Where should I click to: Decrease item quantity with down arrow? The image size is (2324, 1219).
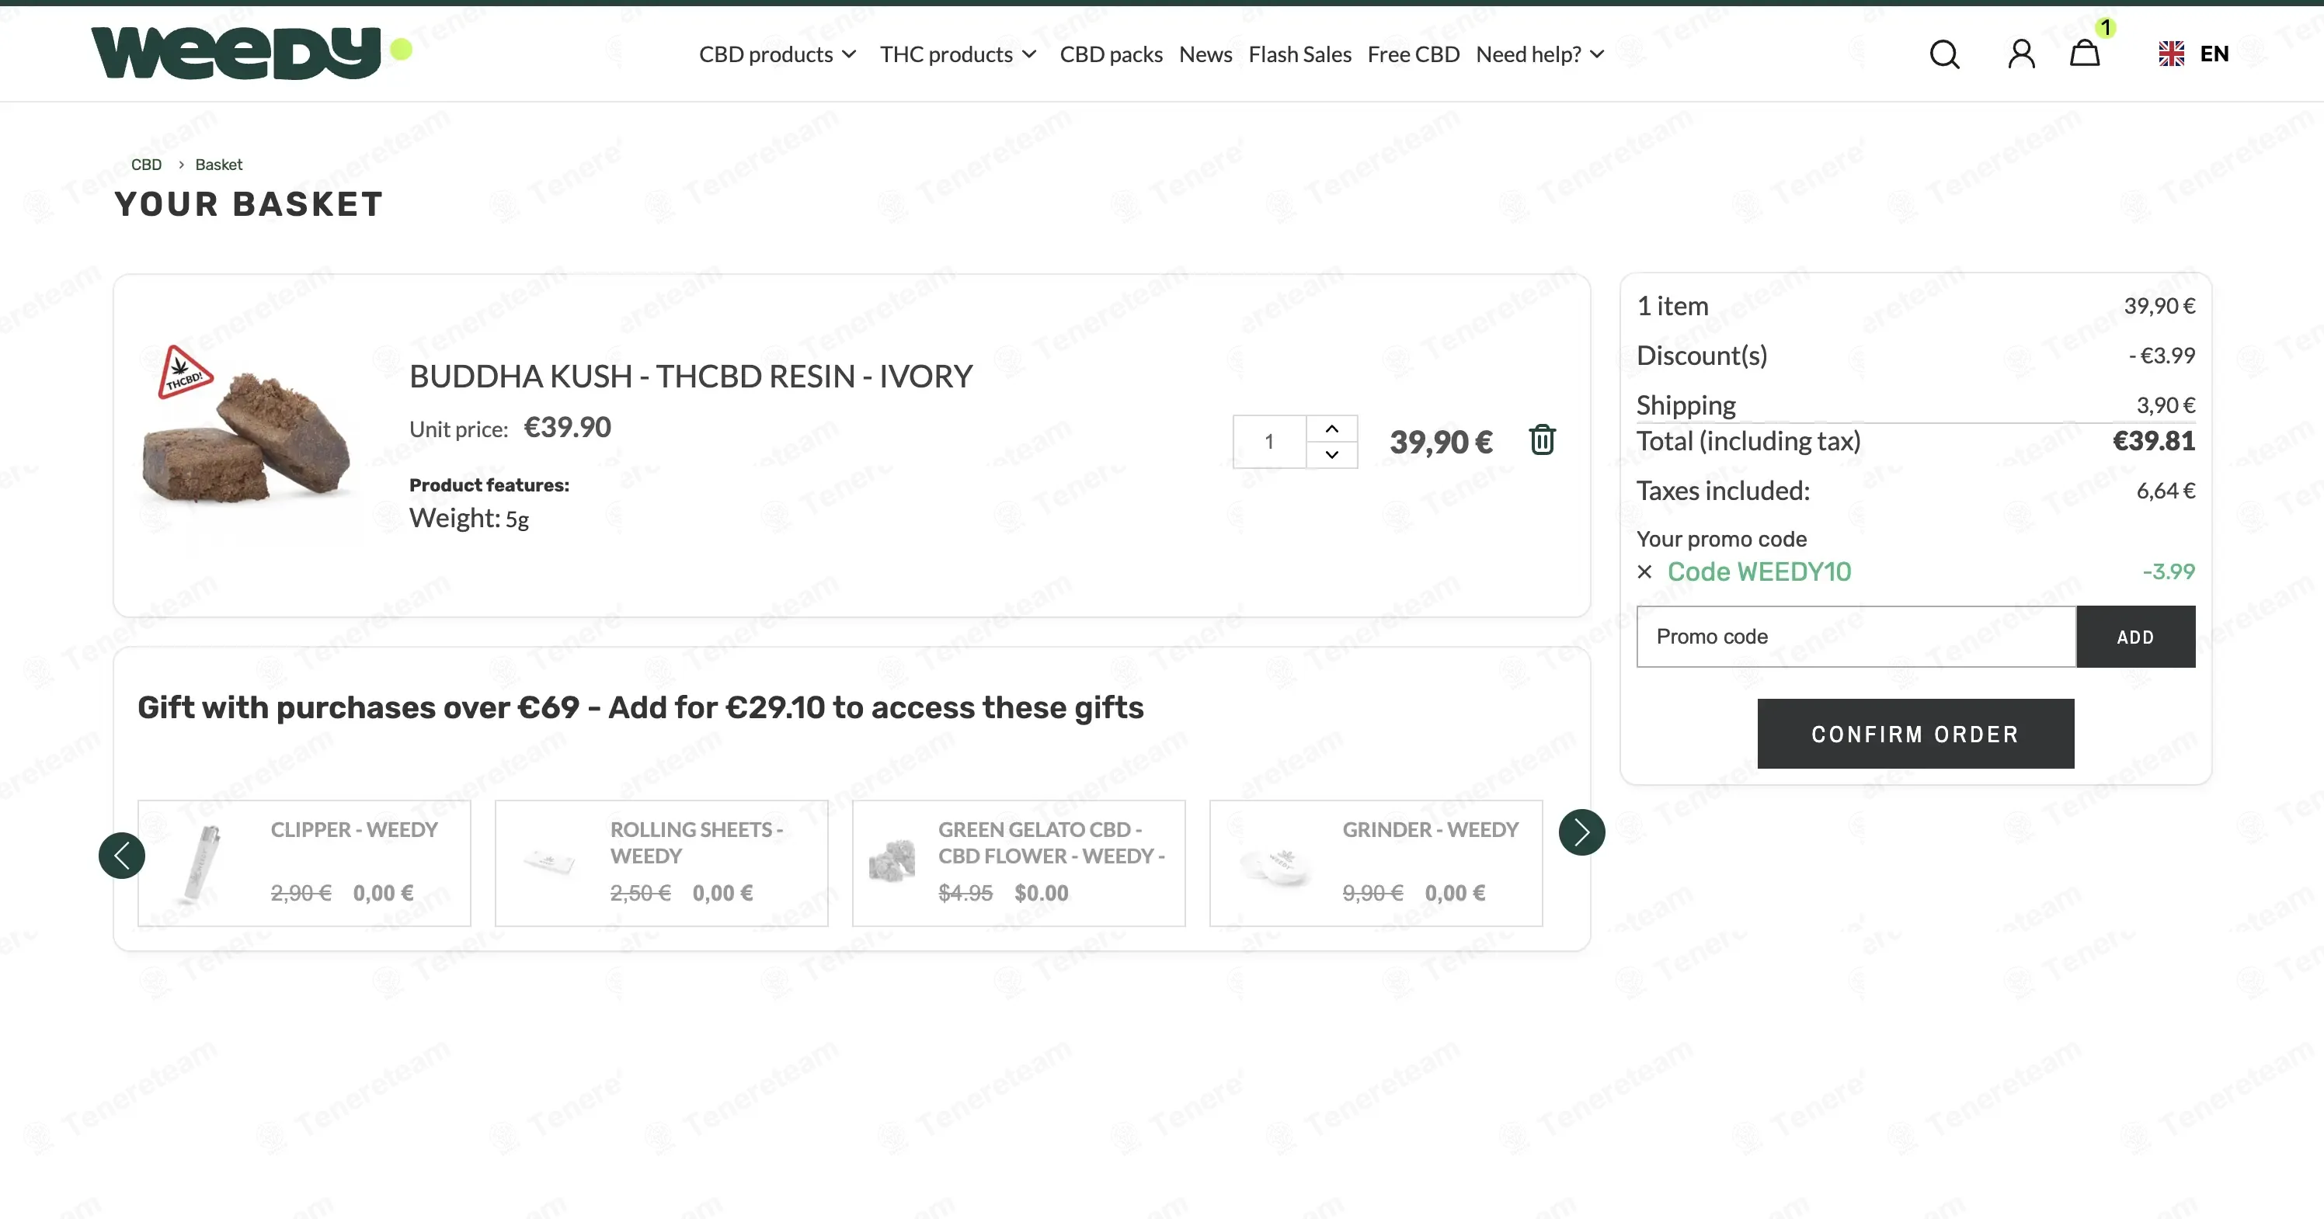[x=1331, y=454]
